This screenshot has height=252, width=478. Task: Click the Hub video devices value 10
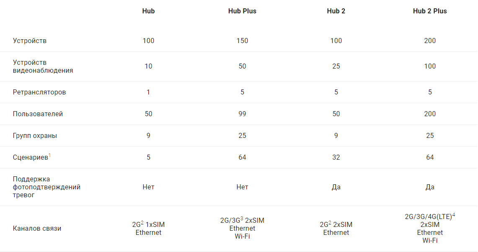pyautogui.click(x=148, y=66)
